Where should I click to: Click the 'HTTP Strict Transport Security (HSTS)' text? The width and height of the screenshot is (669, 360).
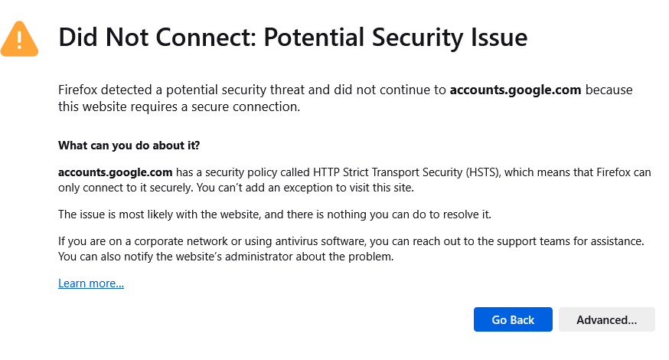click(x=406, y=172)
